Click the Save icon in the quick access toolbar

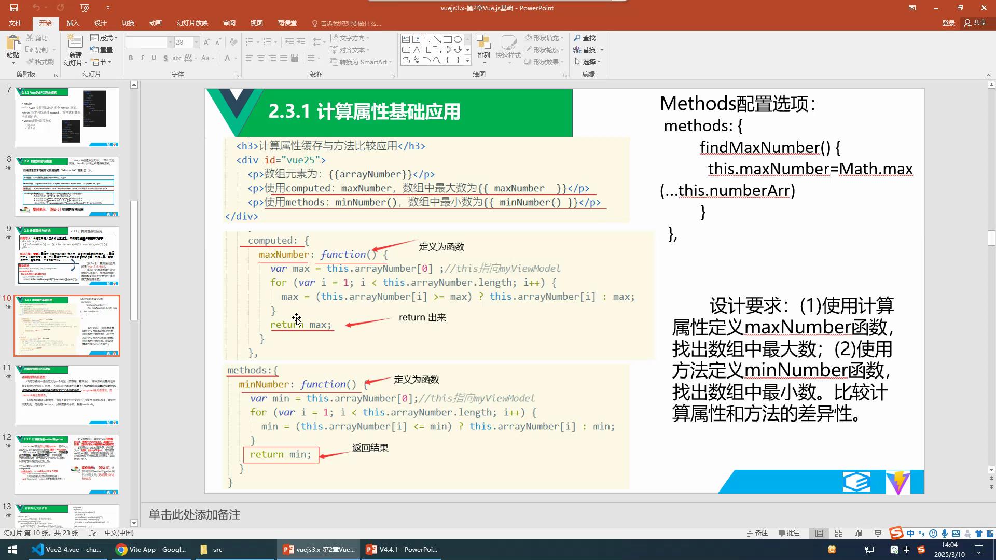pos(14,8)
